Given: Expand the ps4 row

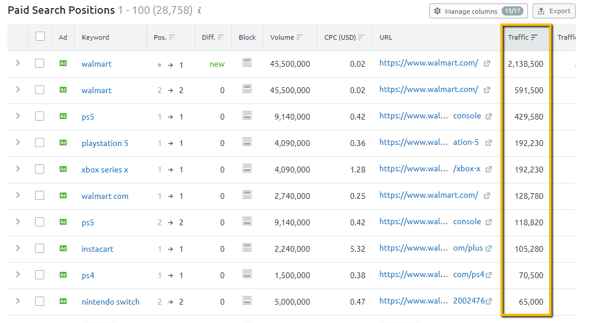Looking at the screenshot, I should coord(18,274).
